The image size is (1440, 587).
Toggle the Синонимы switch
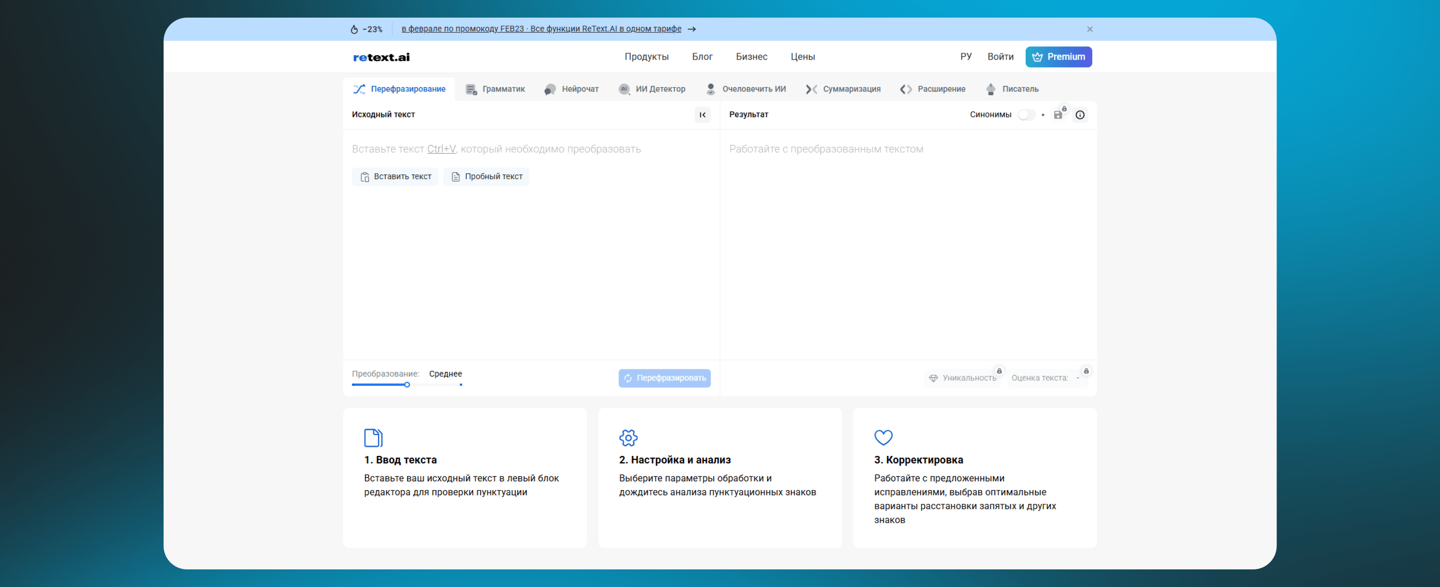[x=1025, y=115]
